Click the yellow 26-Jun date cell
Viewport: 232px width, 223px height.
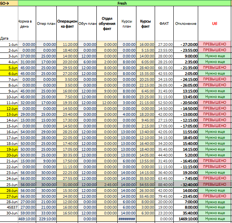click(9, 190)
